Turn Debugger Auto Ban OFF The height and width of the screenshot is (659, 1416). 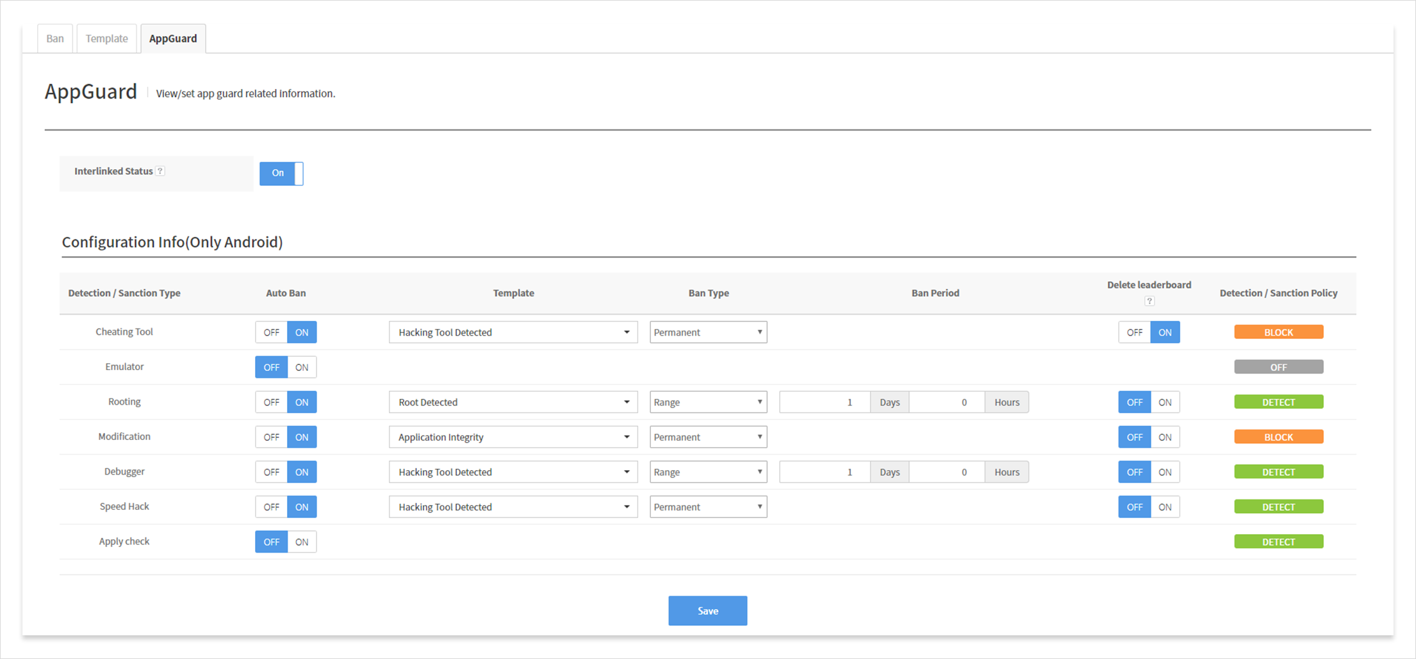pos(272,472)
